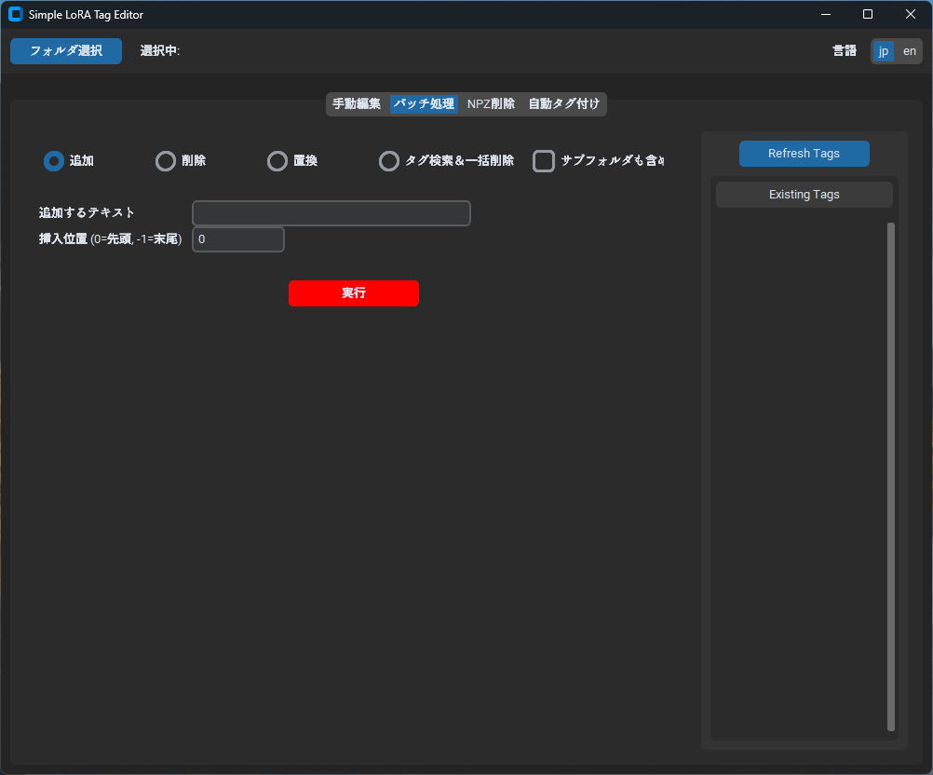This screenshot has width=933, height=775.
Task: Select the 削除 mode radio button
Action: (x=165, y=160)
